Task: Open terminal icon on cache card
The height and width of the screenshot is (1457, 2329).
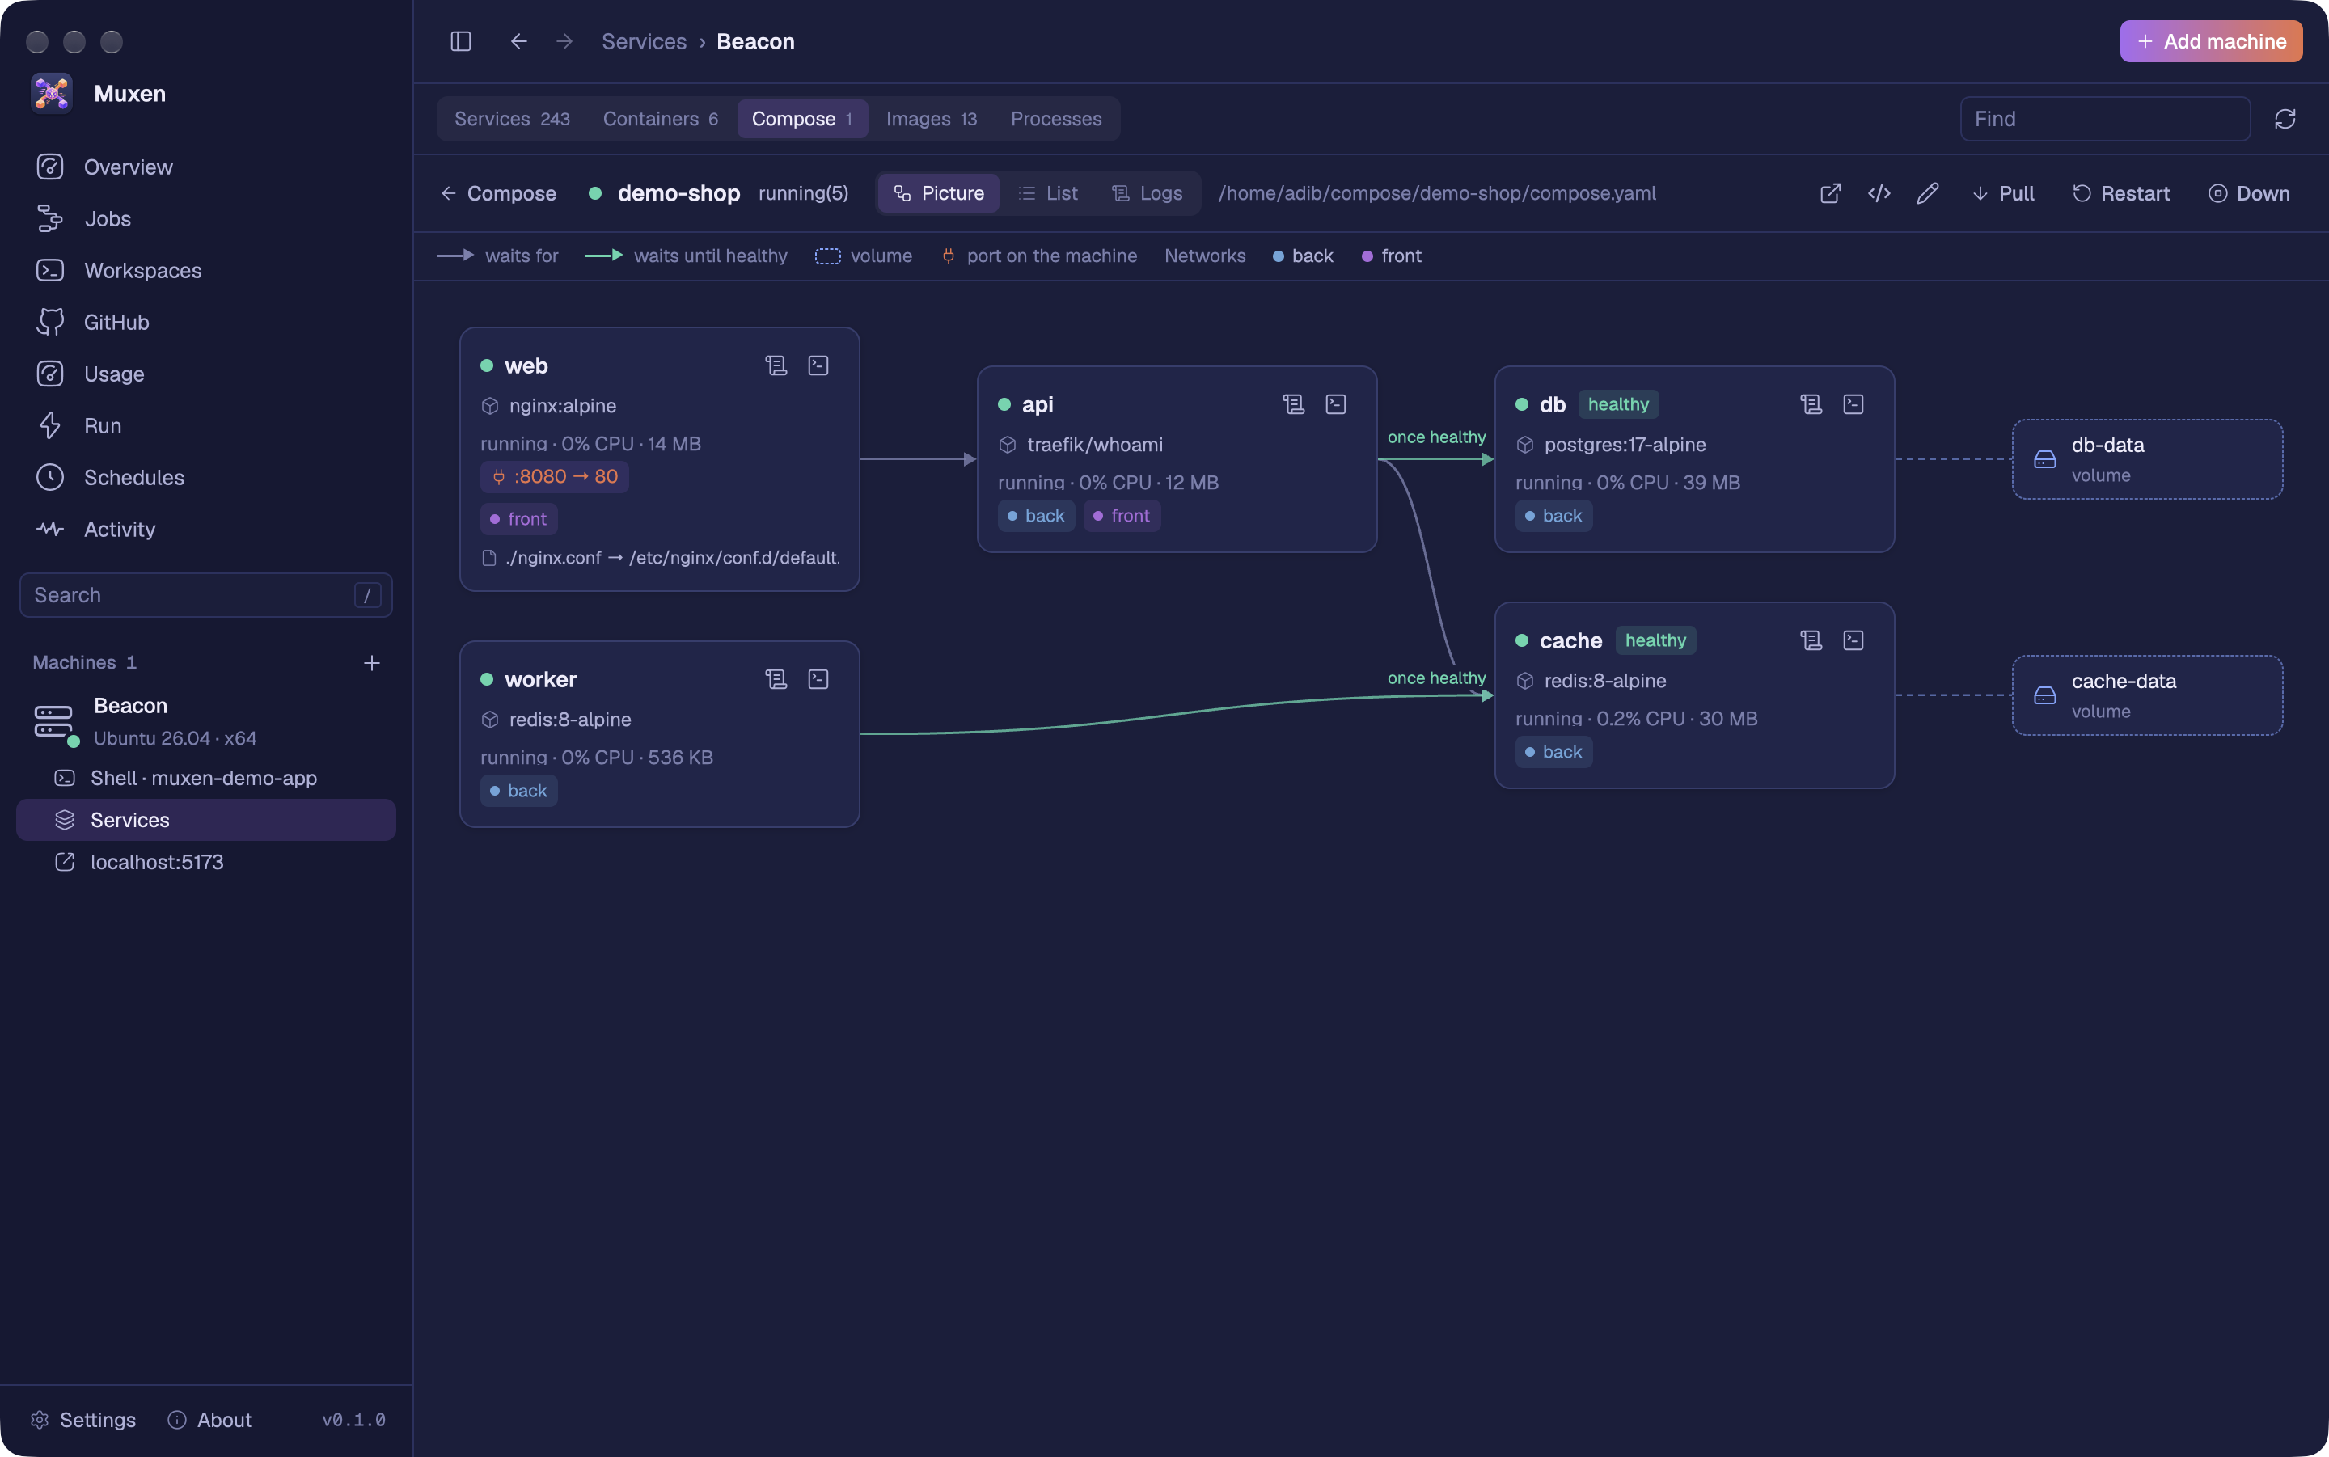Action: (x=1853, y=640)
